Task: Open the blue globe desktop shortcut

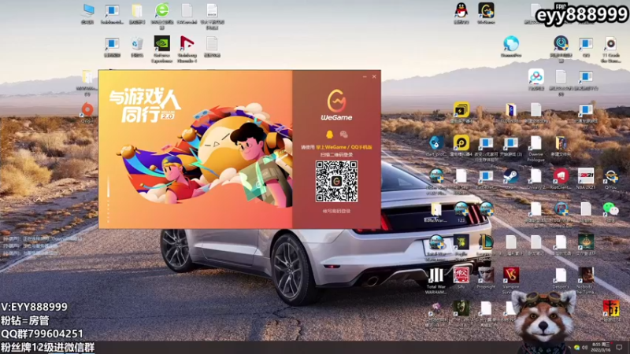Action: click(x=511, y=46)
